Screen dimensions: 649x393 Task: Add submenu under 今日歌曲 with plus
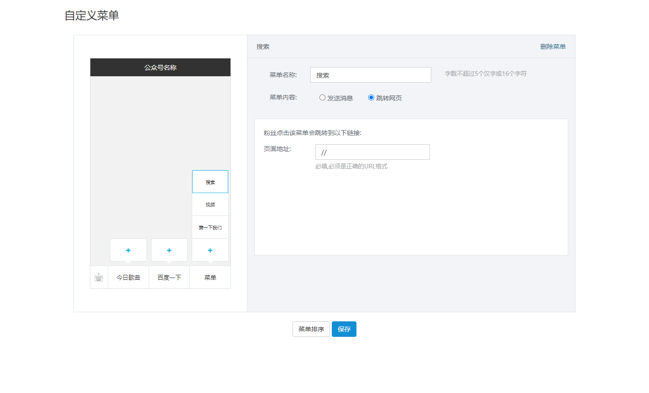128,250
